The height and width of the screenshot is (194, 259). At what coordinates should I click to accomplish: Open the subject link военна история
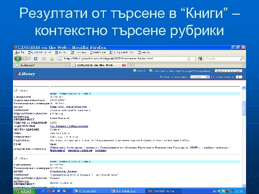coord(80,151)
